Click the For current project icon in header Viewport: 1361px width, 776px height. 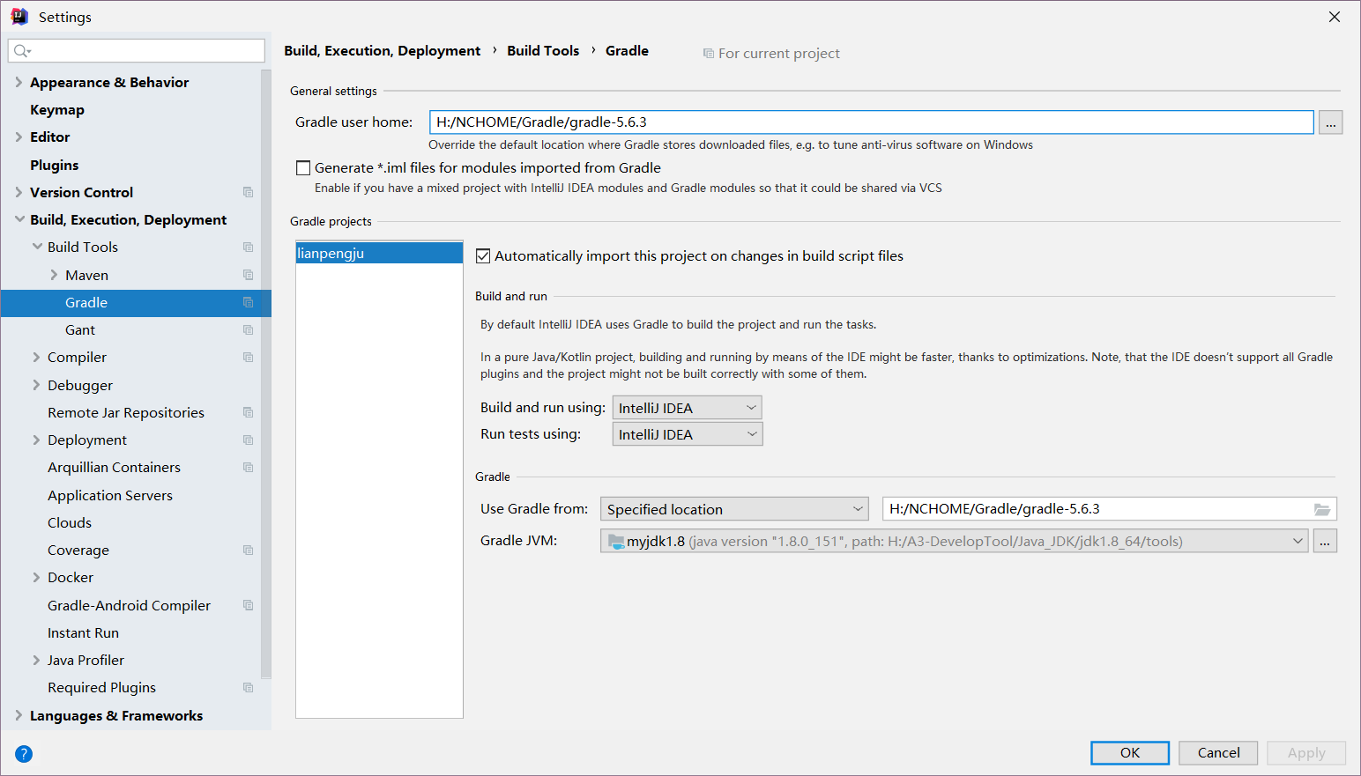coord(709,54)
